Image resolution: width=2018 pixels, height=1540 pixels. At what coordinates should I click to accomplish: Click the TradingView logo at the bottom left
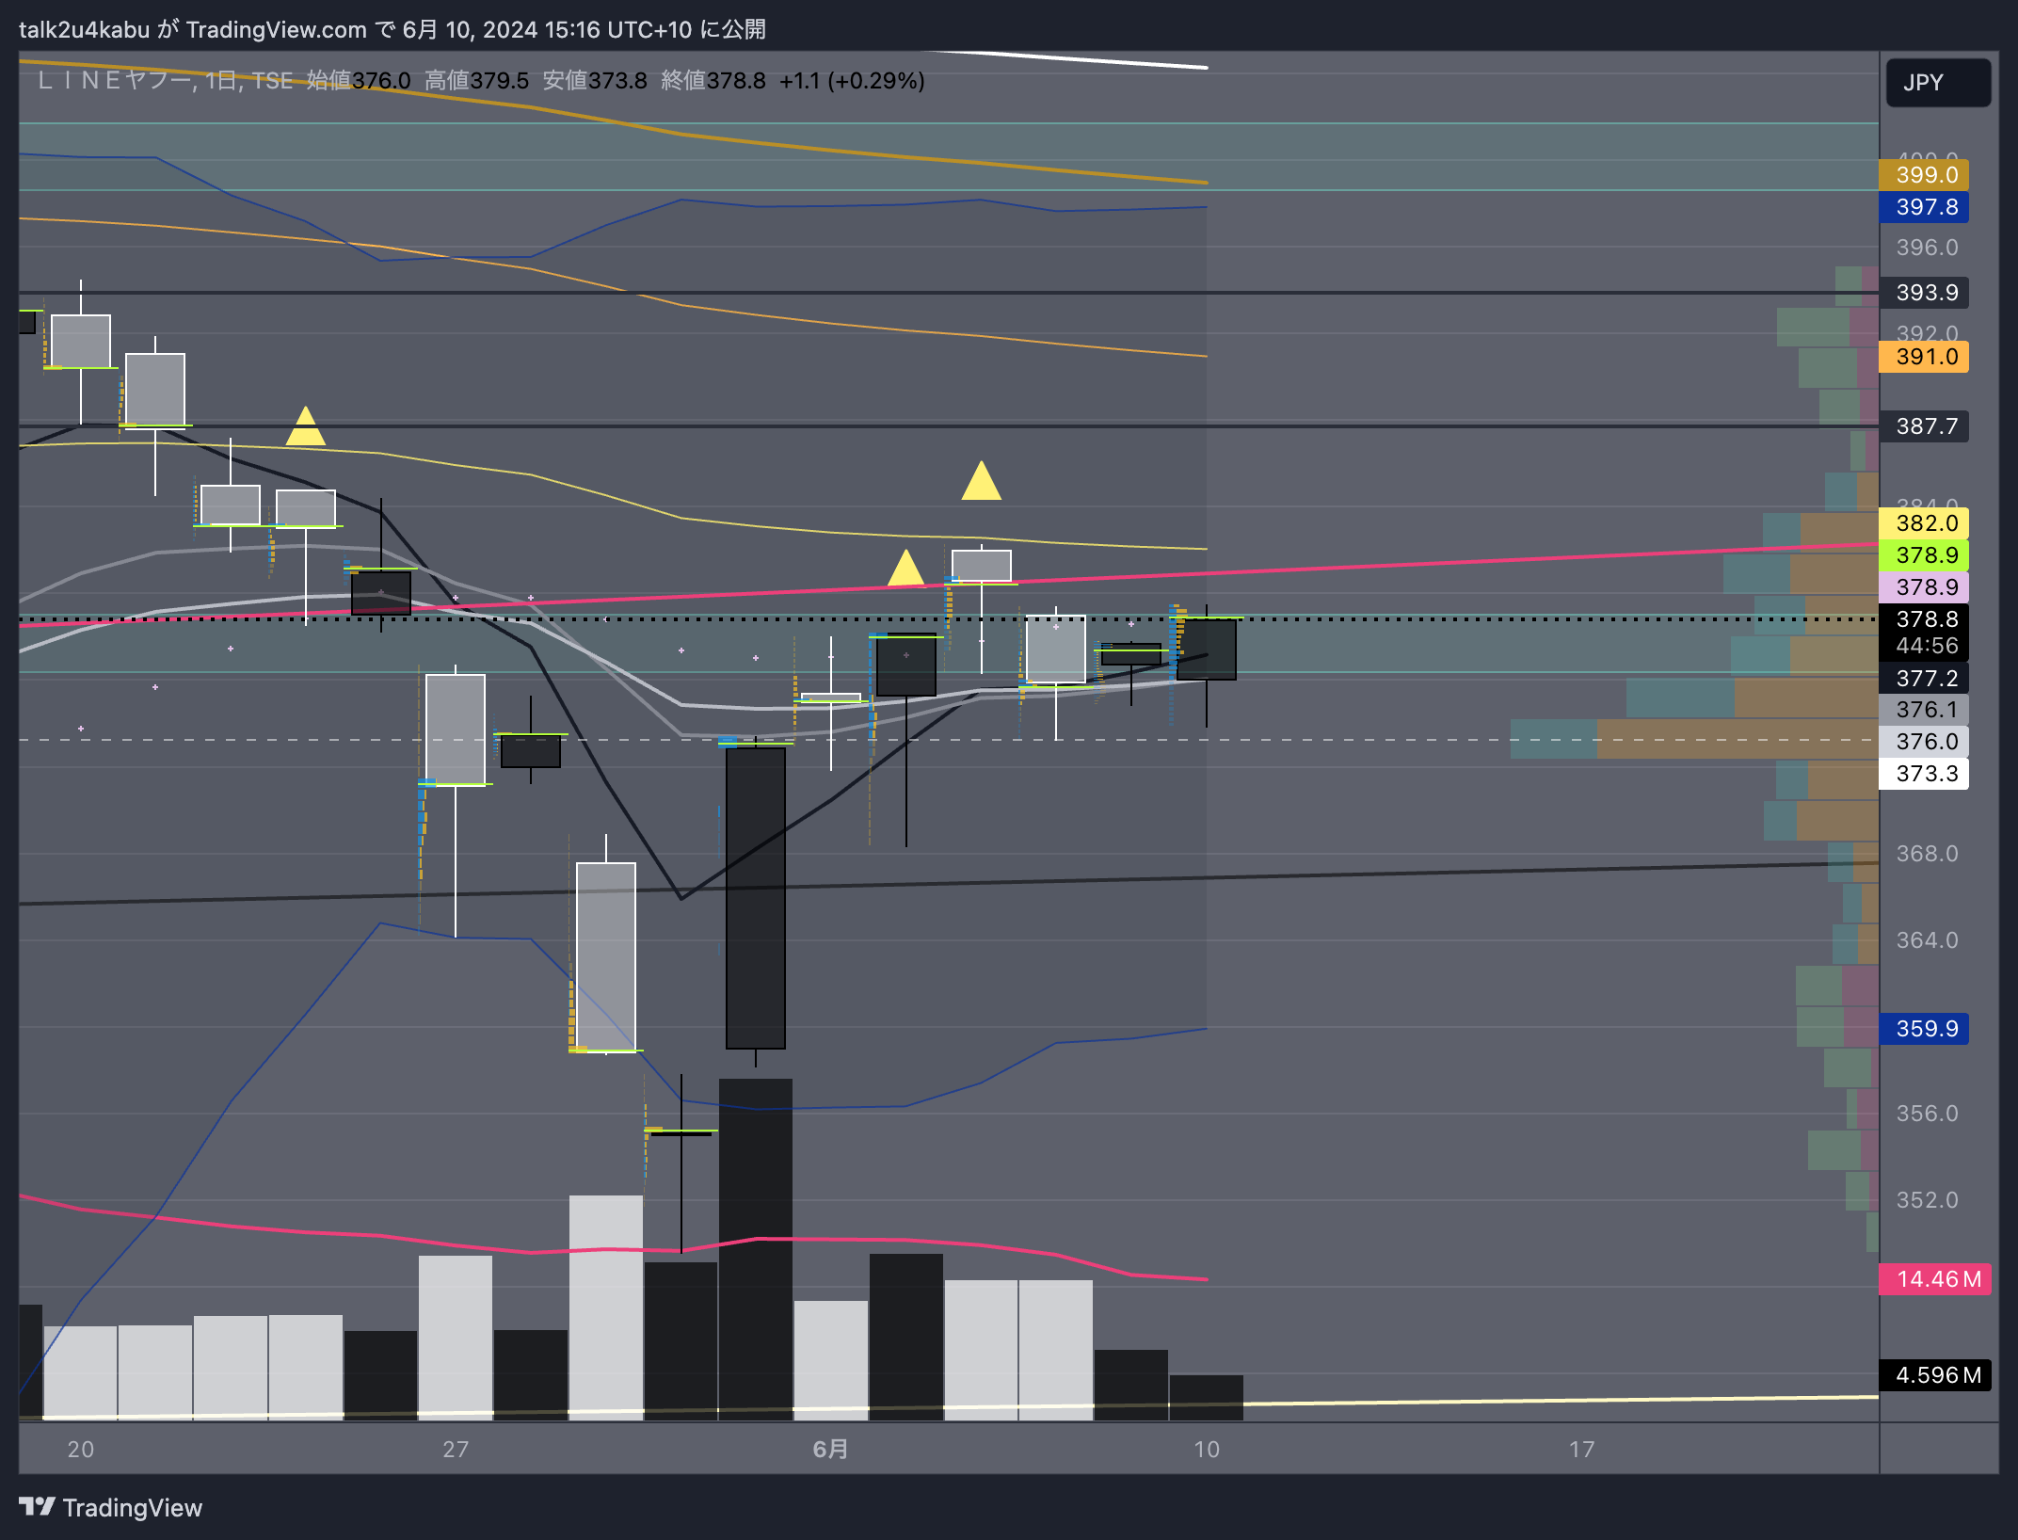point(111,1507)
